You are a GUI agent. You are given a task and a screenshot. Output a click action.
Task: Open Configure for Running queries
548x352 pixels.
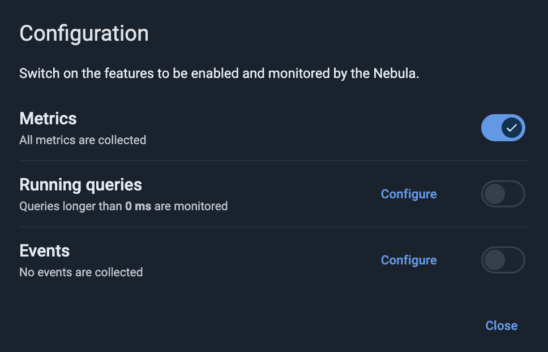(409, 194)
